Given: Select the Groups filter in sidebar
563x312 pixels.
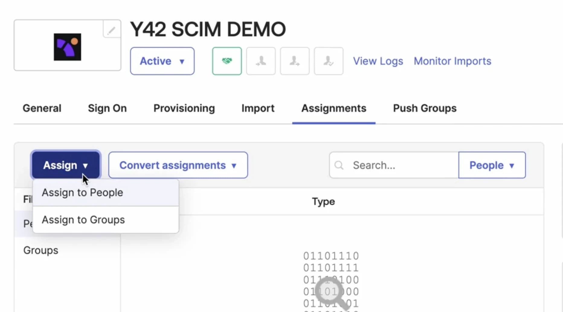Looking at the screenshot, I should point(41,250).
